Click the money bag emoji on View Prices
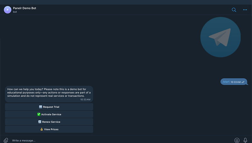This screenshot has width=252, height=143. tap(42, 129)
